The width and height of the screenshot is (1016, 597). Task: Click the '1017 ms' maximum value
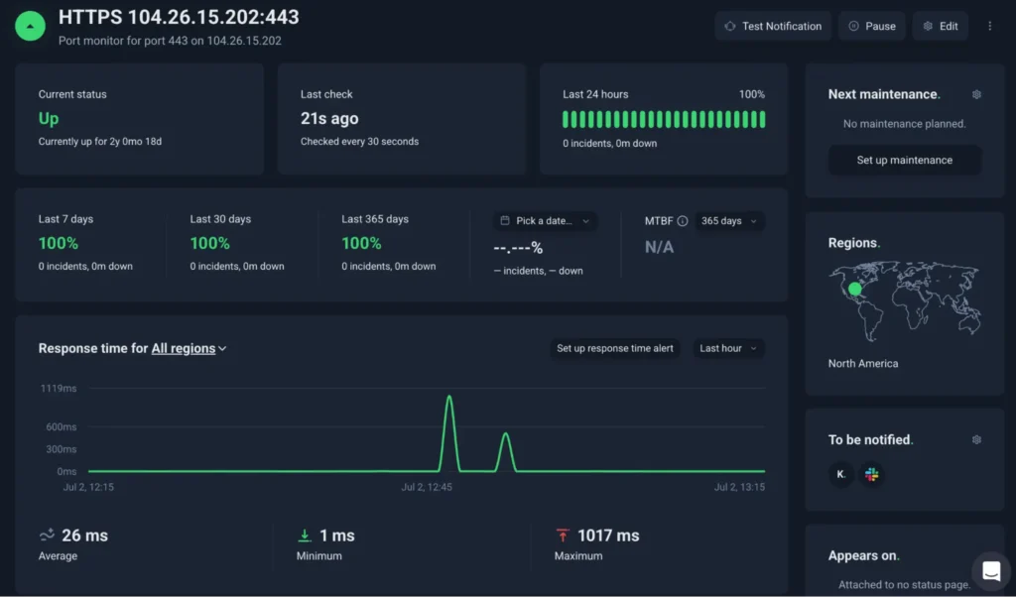608,536
